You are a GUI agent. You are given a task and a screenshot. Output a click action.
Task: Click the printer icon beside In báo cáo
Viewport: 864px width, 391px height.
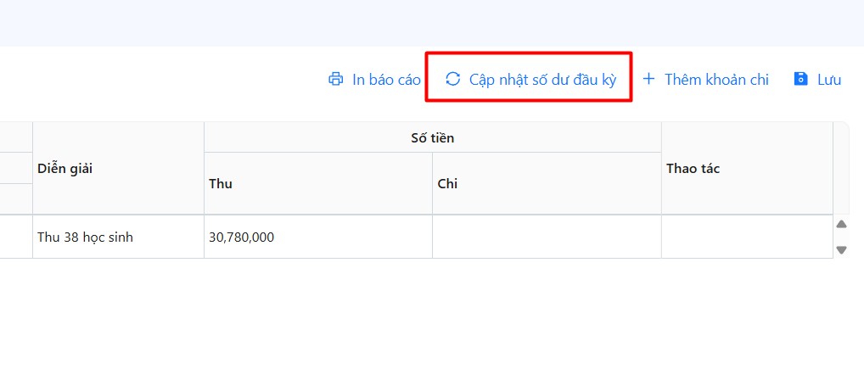[335, 80]
